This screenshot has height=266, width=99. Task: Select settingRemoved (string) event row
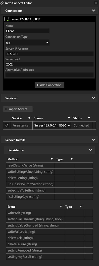49,250
